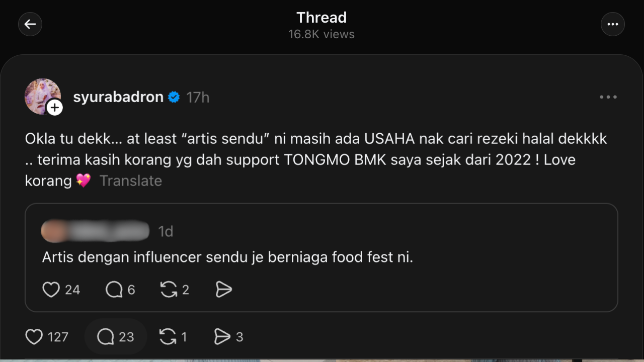Reply to the quoted post with 6 replies
644x362 pixels.
[x=114, y=290]
